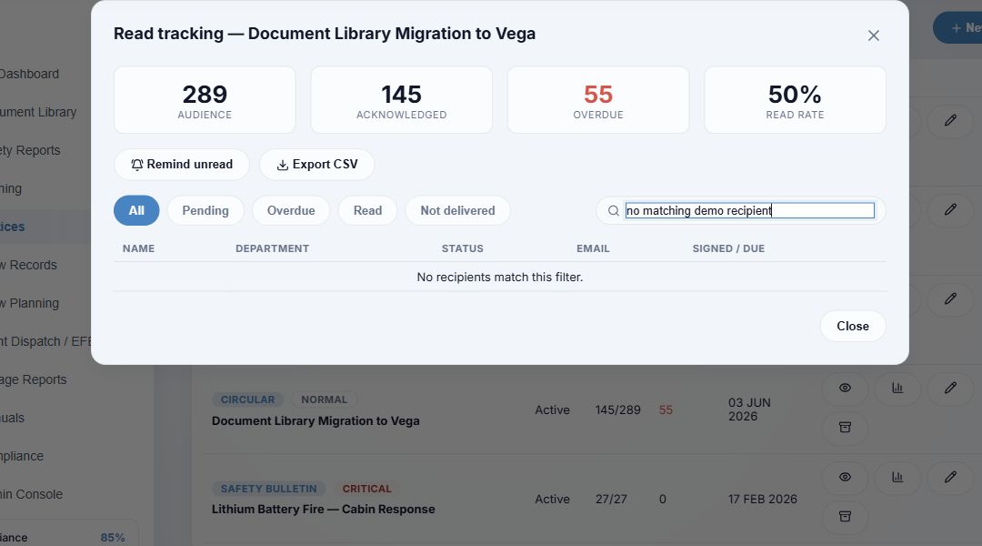Click the 17 FEB 2026 due date
This screenshot has height=546, width=982.
point(763,500)
